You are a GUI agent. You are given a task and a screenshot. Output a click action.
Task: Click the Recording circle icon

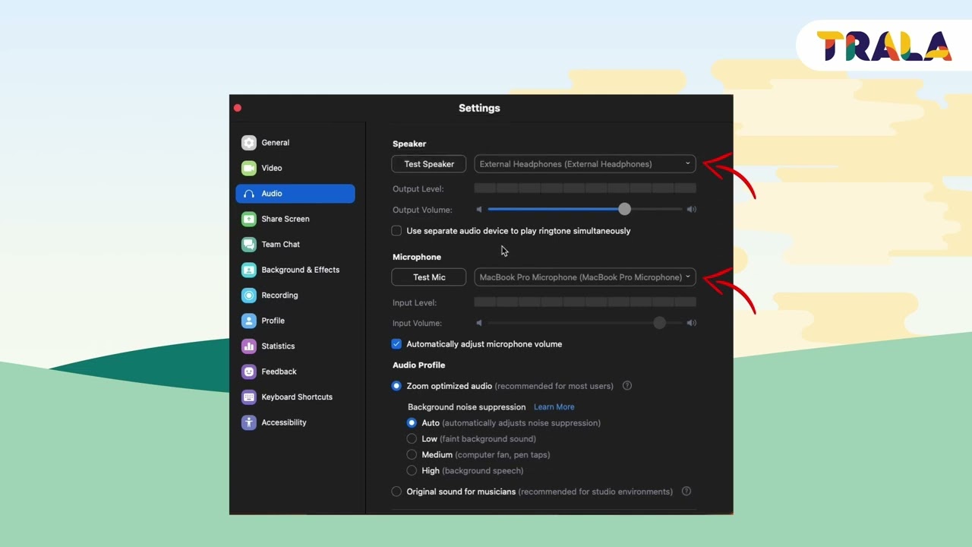click(x=248, y=296)
